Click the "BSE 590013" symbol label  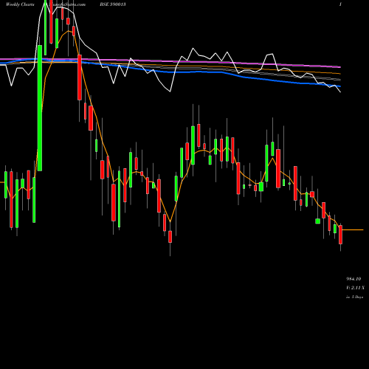(x=113, y=4)
